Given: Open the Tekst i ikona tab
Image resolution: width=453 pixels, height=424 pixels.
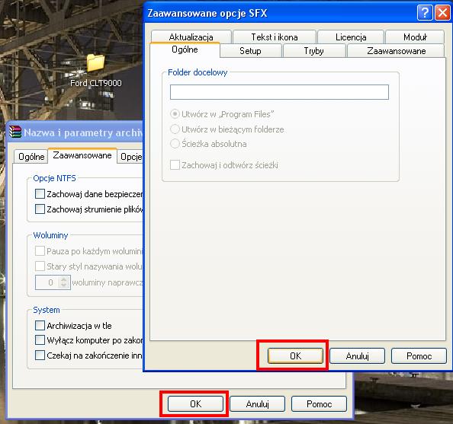Looking at the screenshot, I should pyautogui.click(x=275, y=37).
